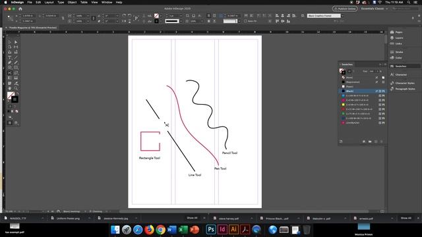Launch Photoshop from the Dock

click(x=211, y=230)
